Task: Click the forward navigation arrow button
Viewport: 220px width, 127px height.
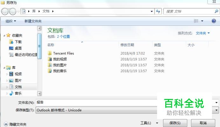Action: 13,11
